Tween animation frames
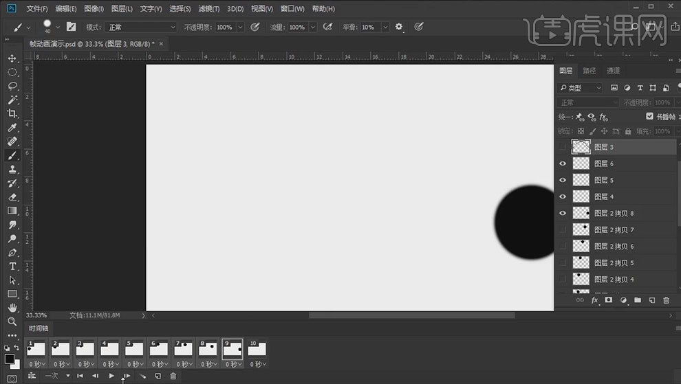The image size is (681, 384). (142, 376)
